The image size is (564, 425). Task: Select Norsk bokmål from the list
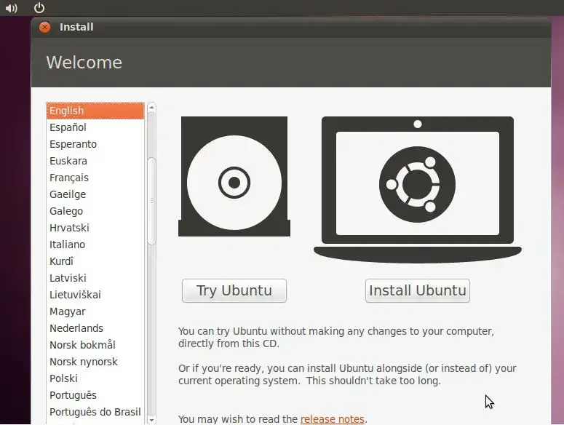click(82, 345)
